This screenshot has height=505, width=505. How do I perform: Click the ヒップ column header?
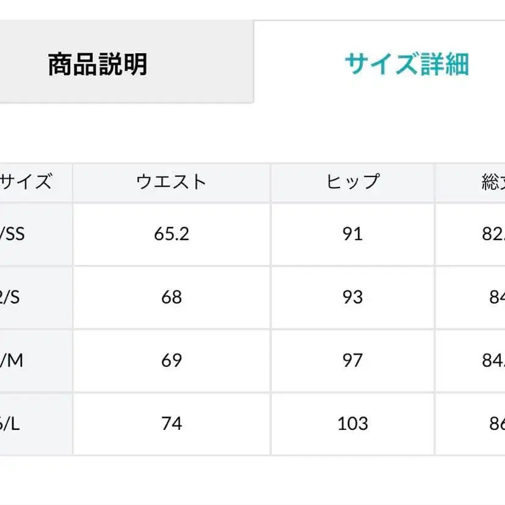point(352,180)
